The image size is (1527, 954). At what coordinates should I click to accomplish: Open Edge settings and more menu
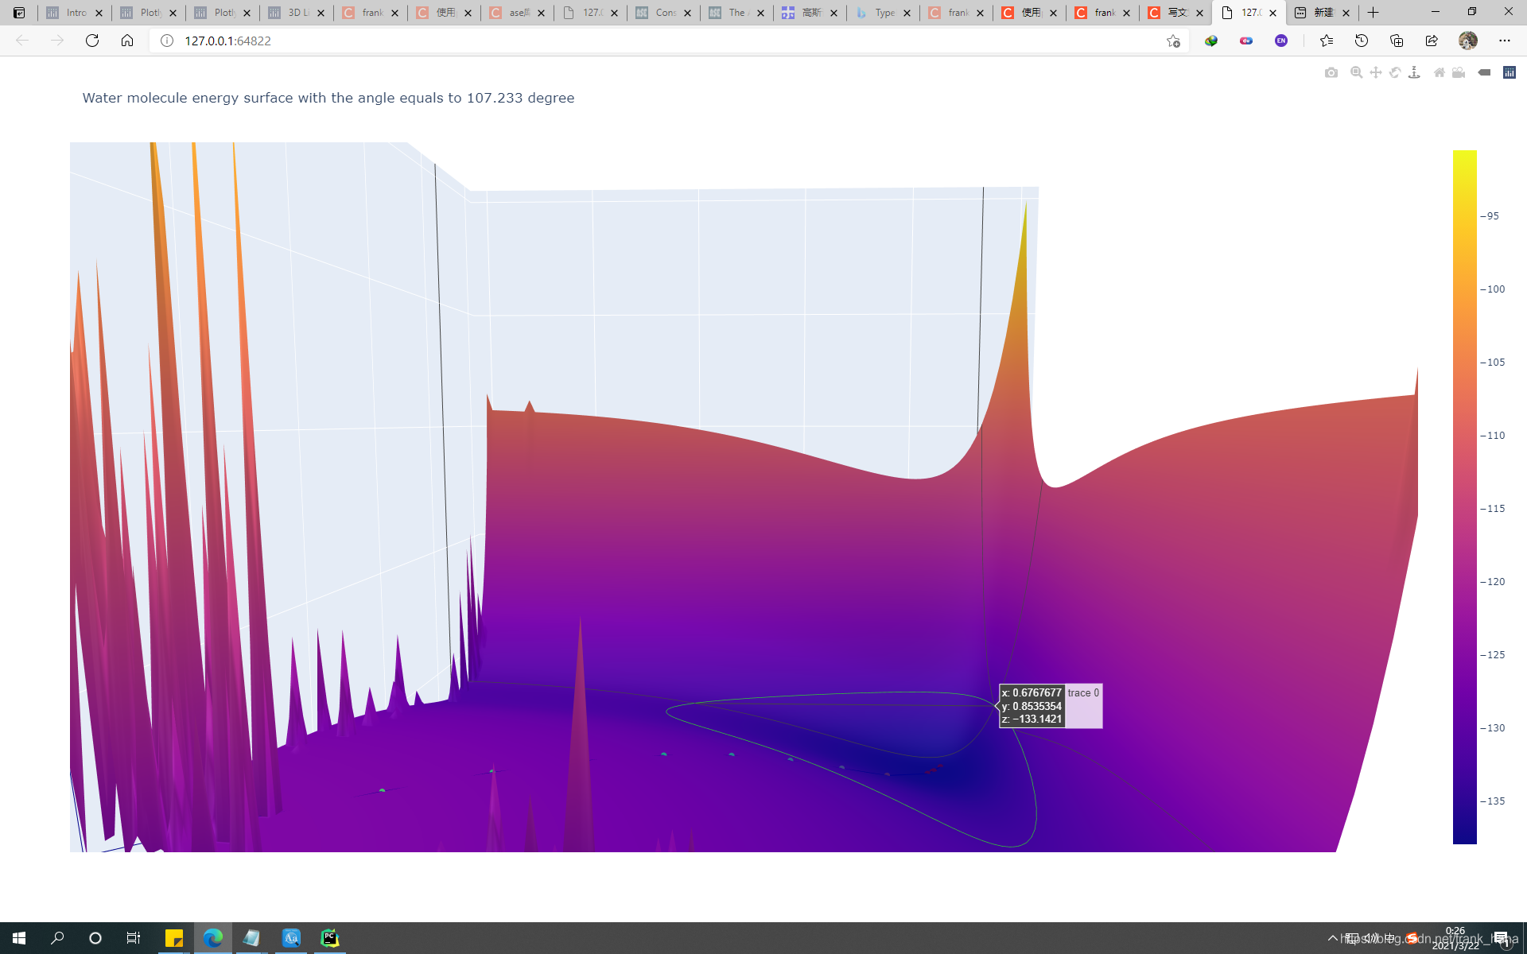1504,41
